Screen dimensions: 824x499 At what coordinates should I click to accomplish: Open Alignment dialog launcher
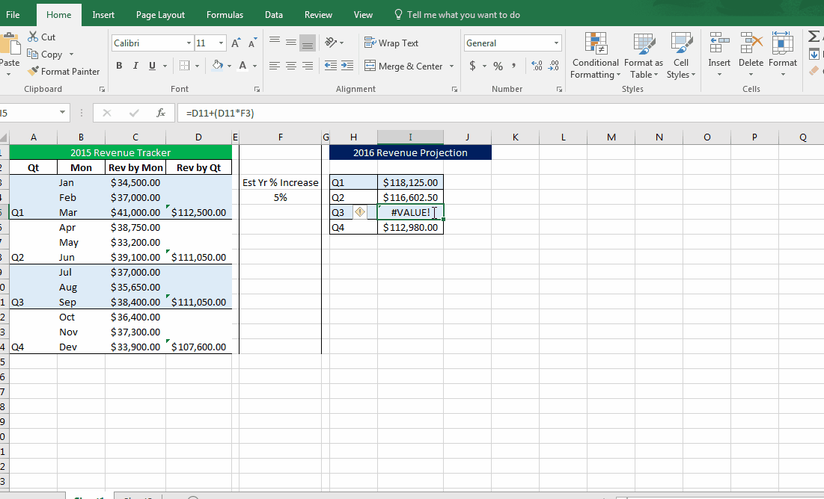[x=454, y=90]
